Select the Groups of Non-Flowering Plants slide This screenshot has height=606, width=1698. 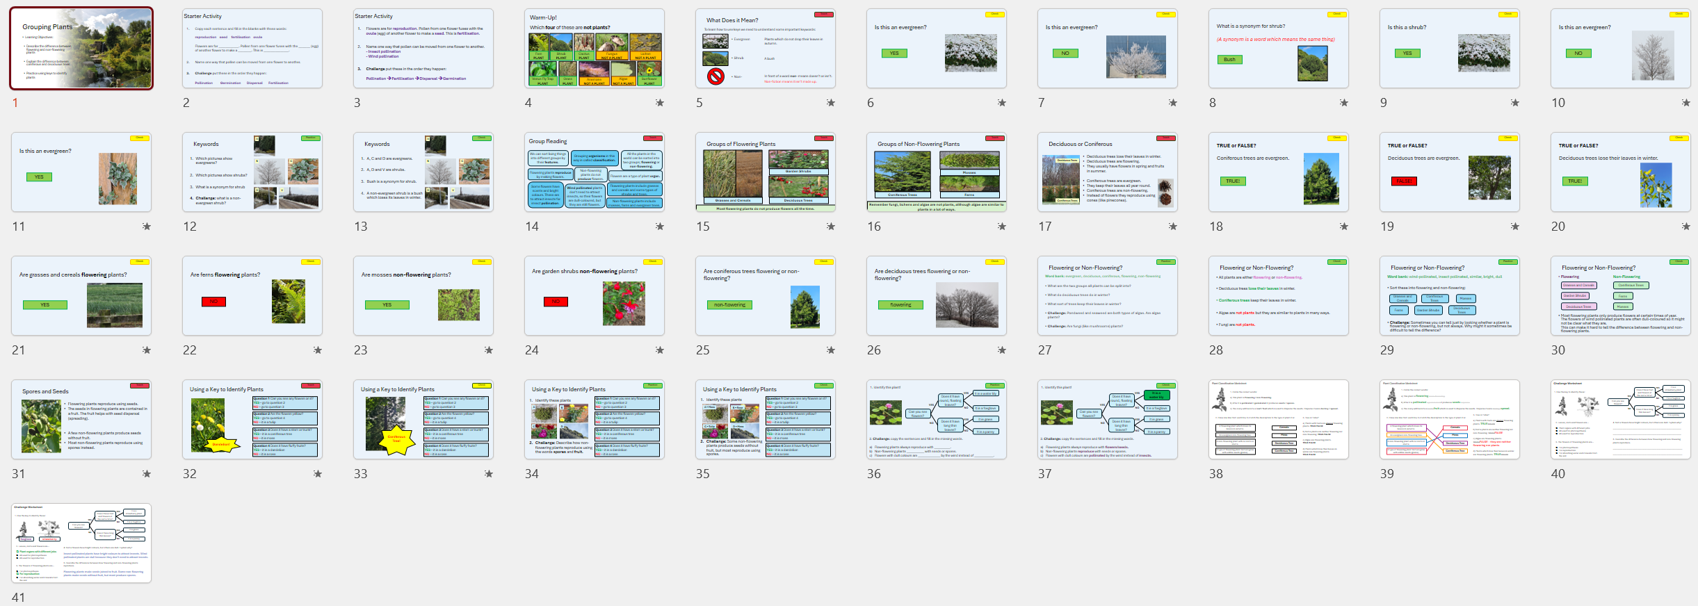click(937, 172)
